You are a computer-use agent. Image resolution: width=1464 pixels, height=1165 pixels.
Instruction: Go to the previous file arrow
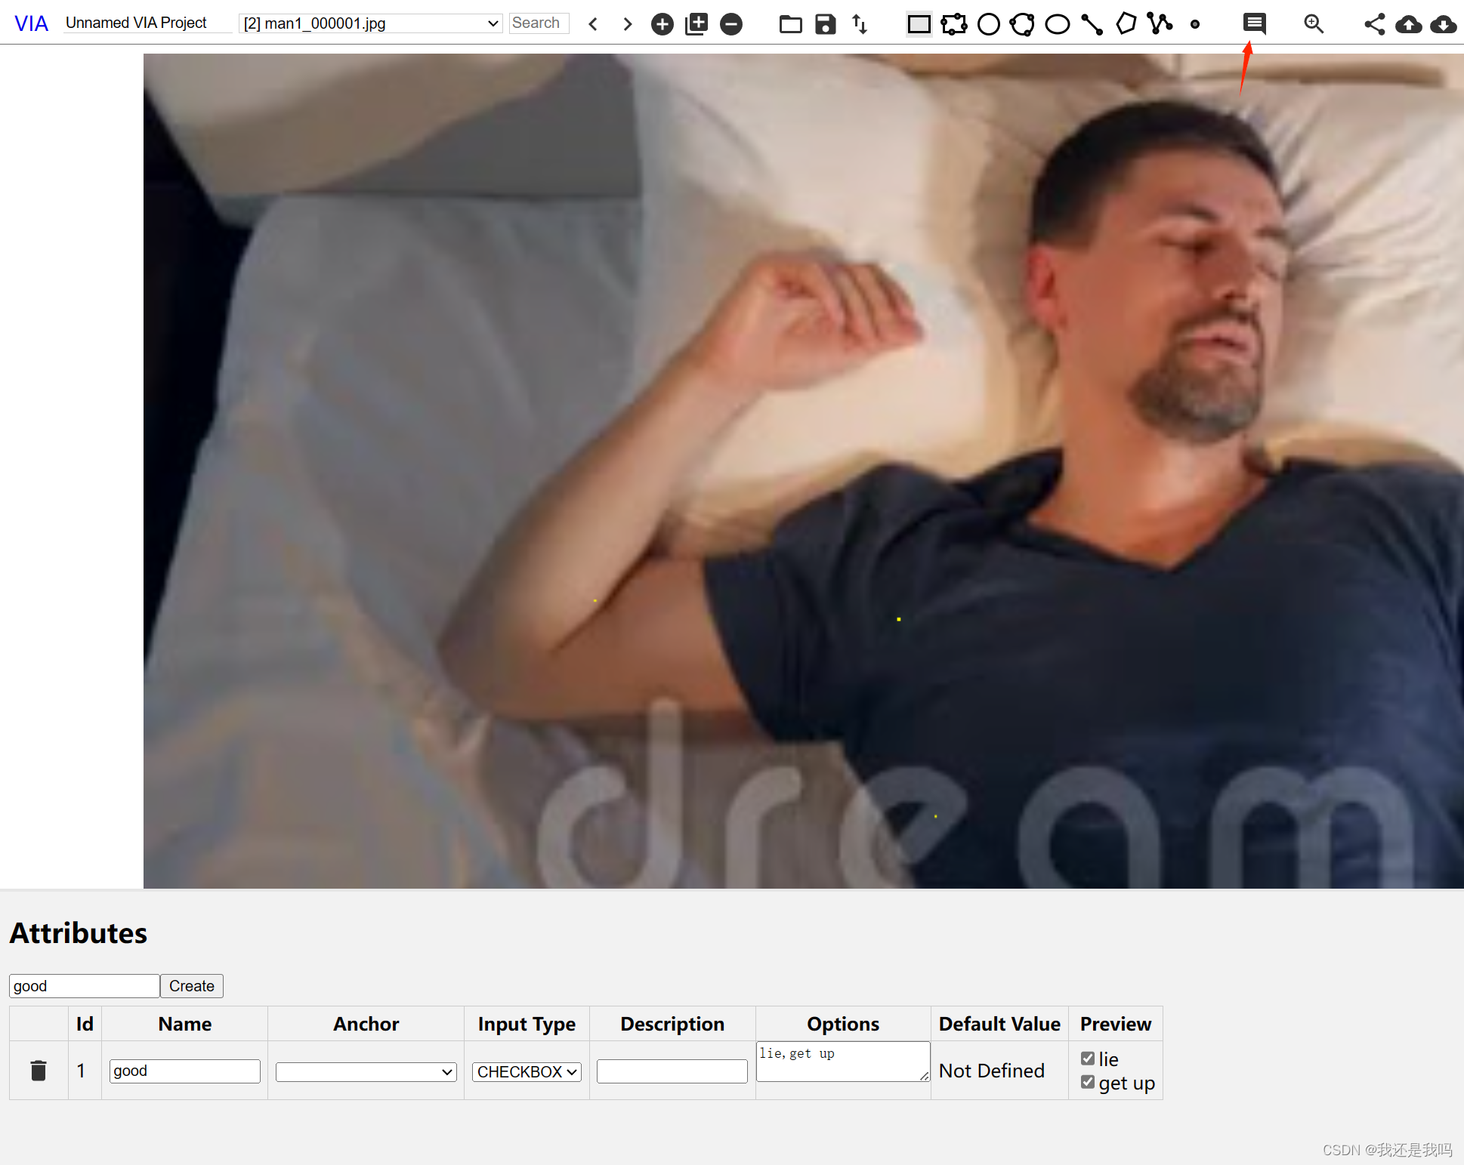[593, 24]
